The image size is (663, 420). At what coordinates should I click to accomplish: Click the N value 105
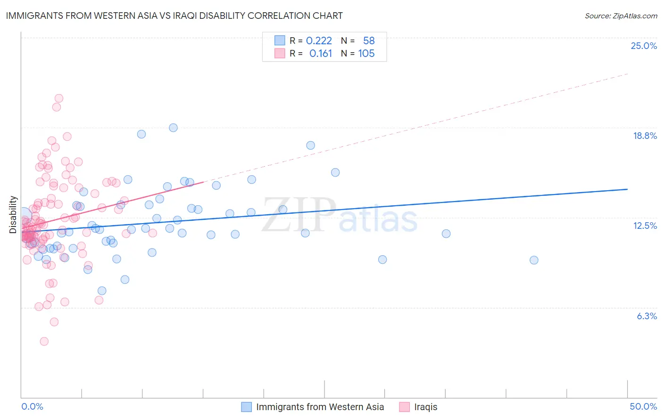pyautogui.click(x=366, y=53)
